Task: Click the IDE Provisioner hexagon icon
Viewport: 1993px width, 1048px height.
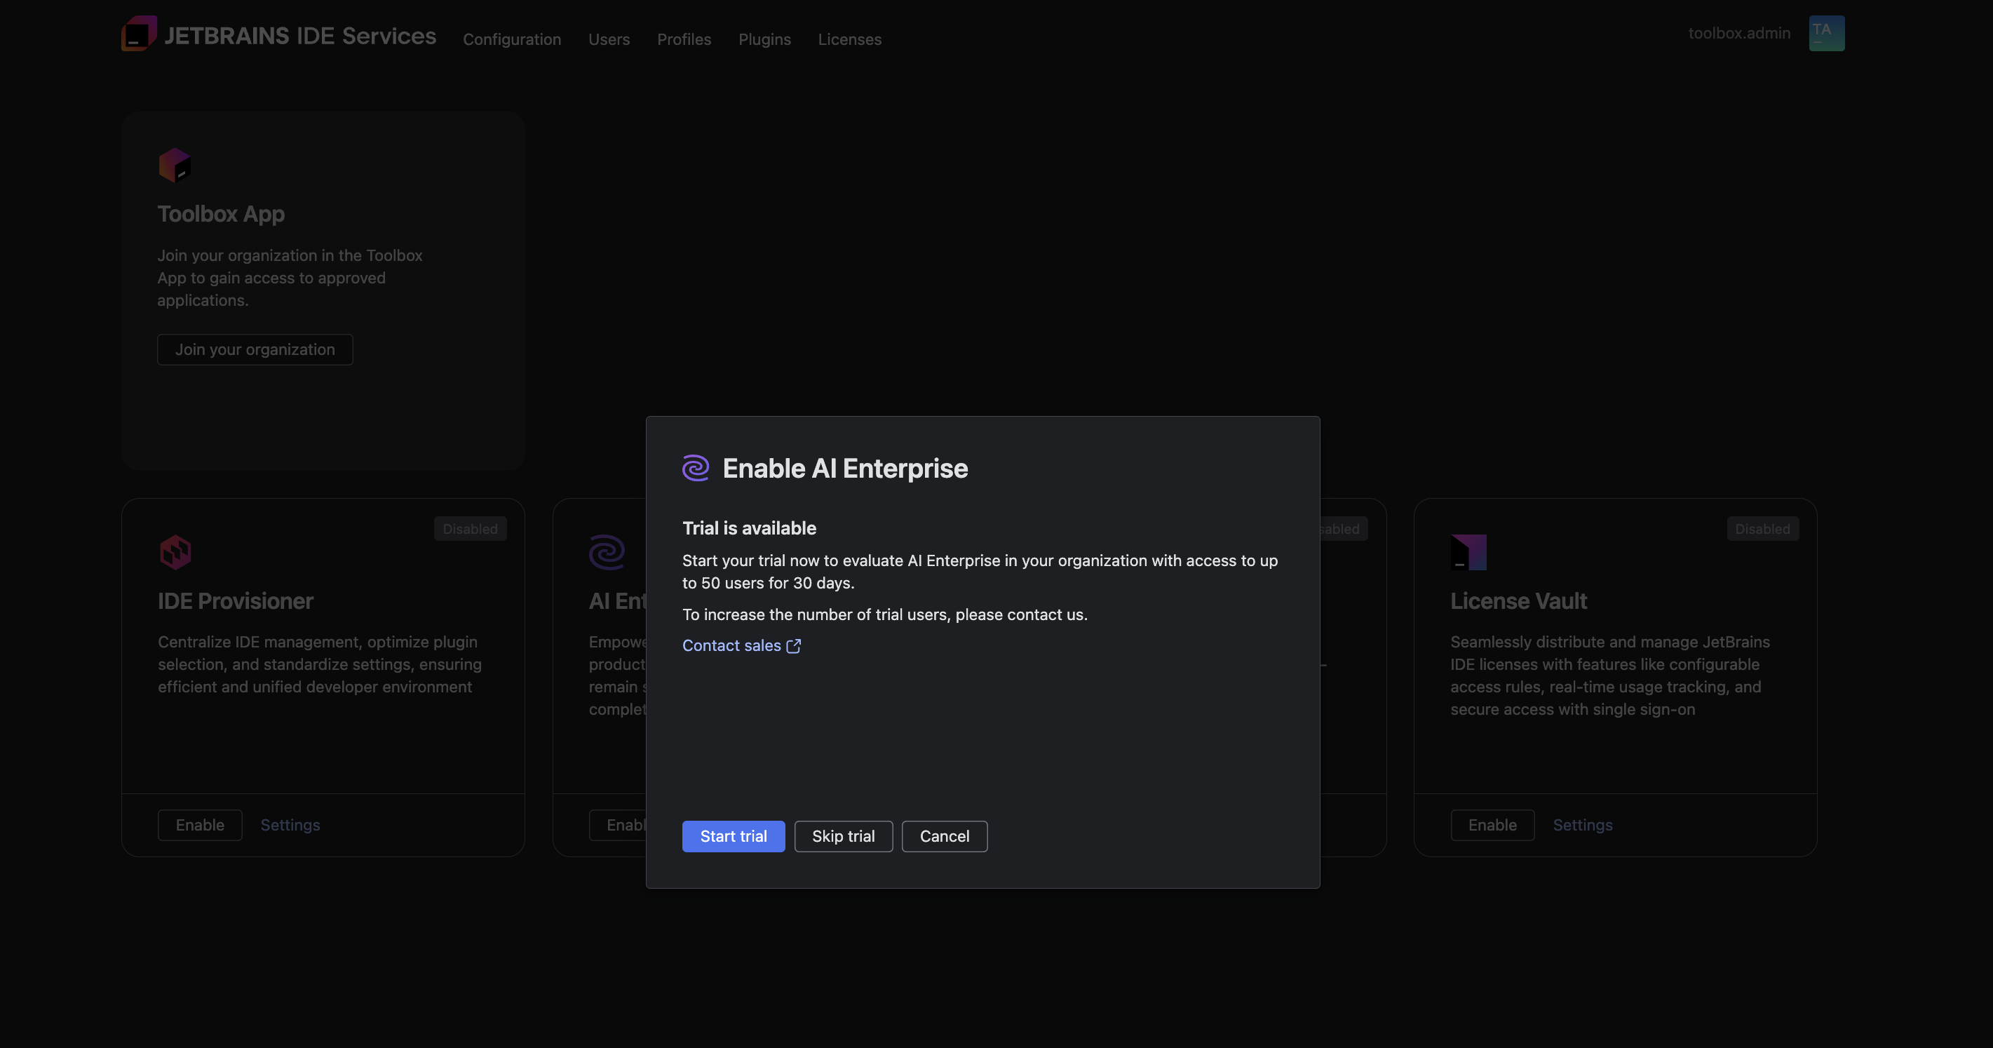Action: (175, 551)
